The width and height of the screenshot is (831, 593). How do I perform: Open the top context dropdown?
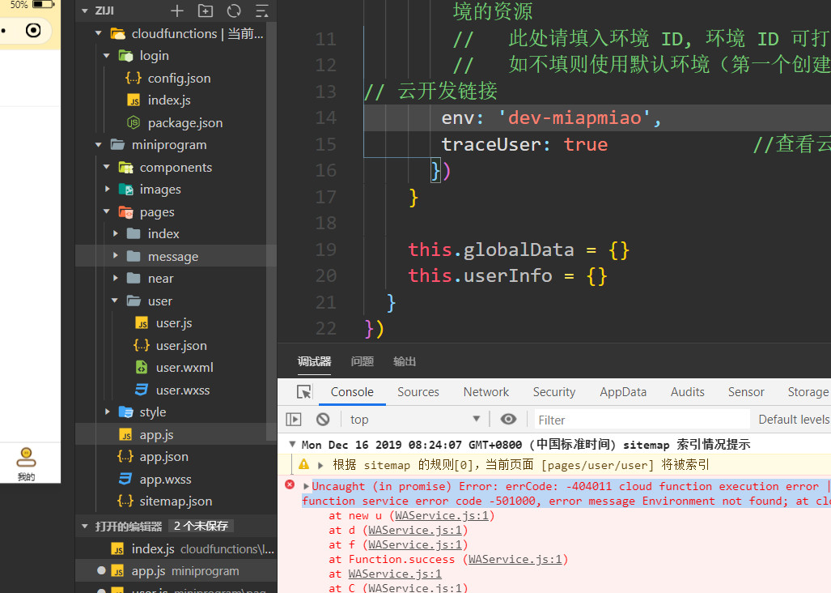(414, 419)
